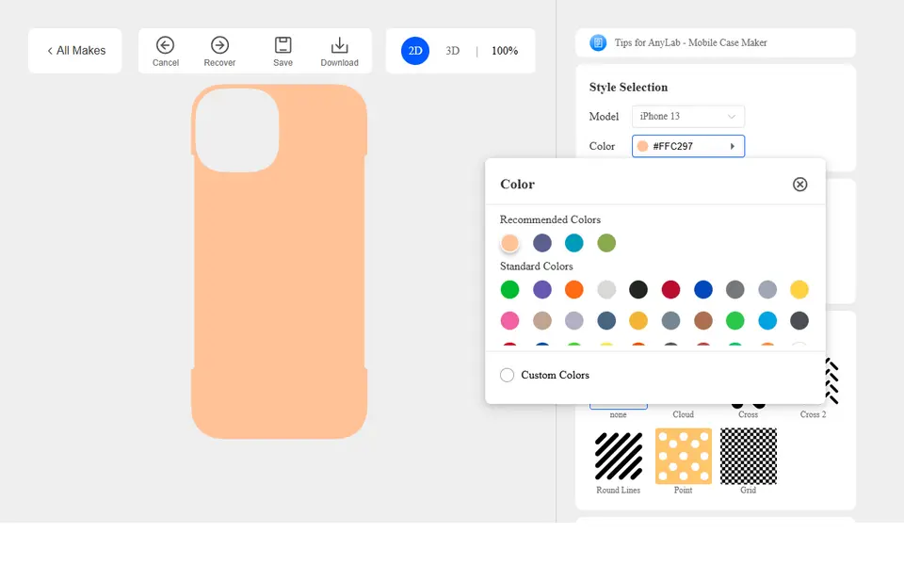Switch to 2D view
The image size is (904, 565).
[415, 51]
